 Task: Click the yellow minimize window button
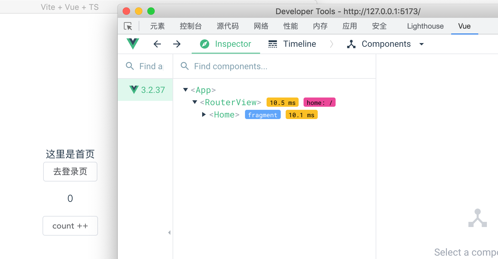pos(139,11)
